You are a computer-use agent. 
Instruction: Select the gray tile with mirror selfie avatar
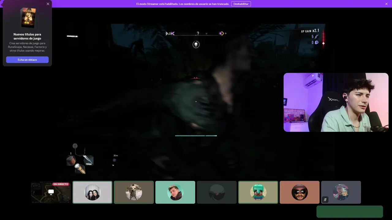(341, 192)
